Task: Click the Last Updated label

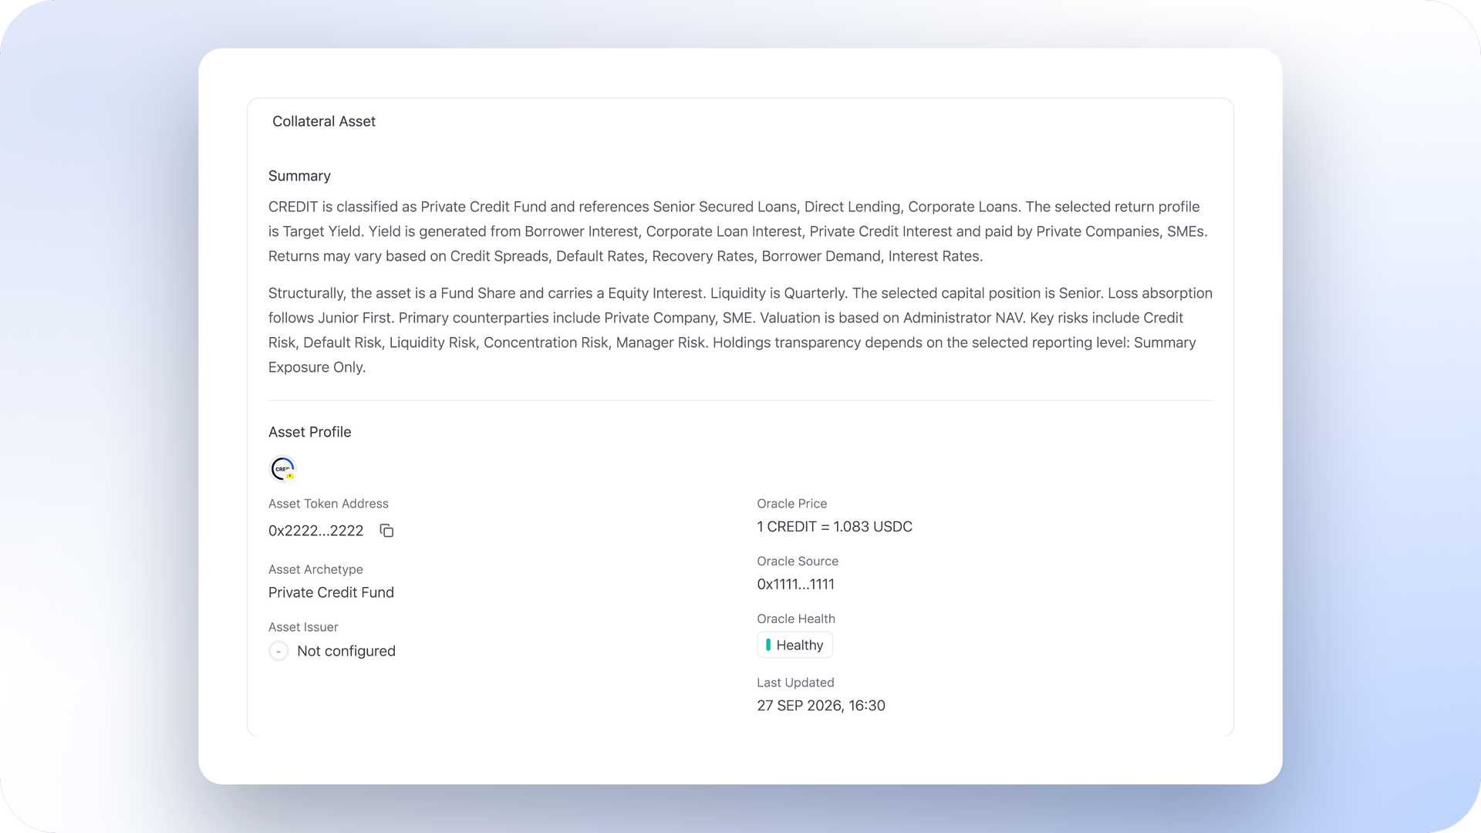Action: 795,683
